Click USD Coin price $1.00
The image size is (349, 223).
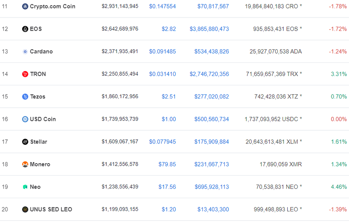pos(169,119)
